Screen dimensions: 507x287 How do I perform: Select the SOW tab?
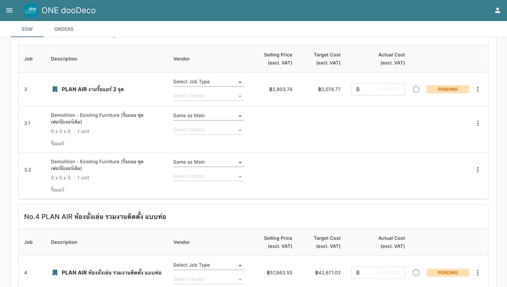(x=27, y=29)
